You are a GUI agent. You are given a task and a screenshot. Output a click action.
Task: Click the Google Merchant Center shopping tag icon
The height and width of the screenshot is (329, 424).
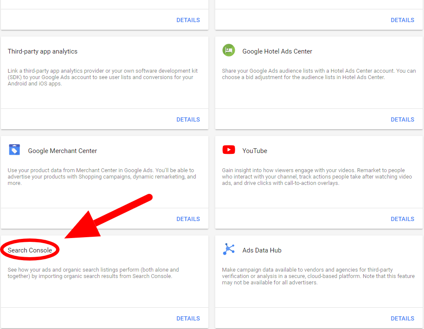[14, 150]
